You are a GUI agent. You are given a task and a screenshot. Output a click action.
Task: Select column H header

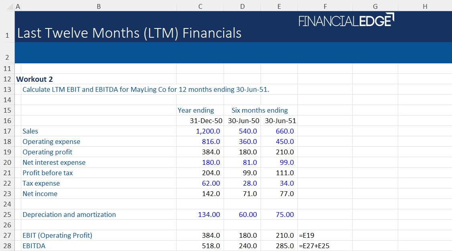(425, 6)
